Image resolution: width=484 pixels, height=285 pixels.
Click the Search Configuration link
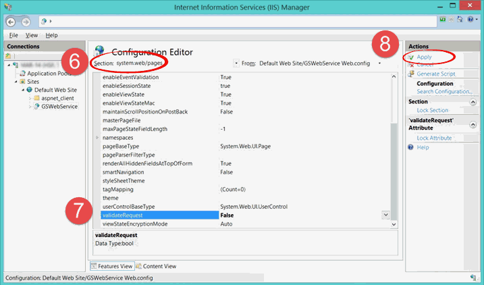point(443,91)
